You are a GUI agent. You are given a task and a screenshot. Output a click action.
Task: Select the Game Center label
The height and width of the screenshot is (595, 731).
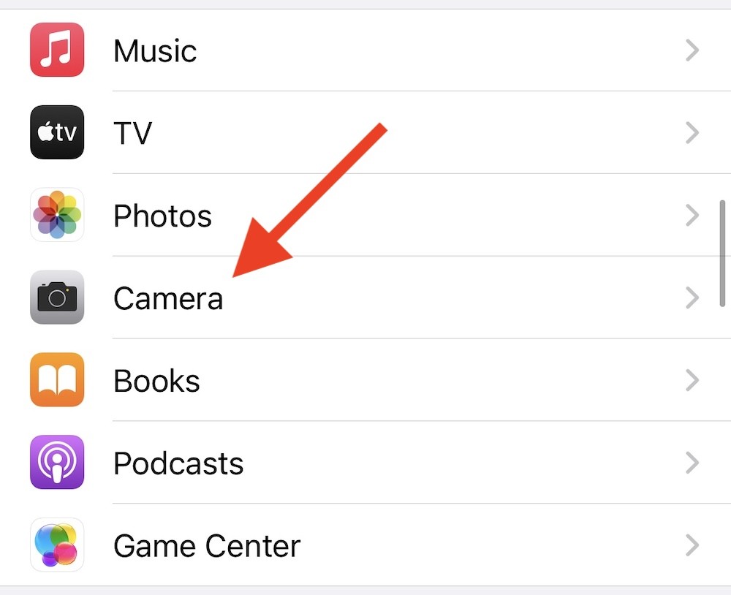(x=207, y=547)
